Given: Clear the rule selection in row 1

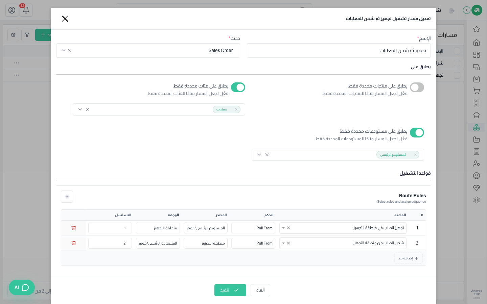Looking at the screenshot, I should click(288, 228).
